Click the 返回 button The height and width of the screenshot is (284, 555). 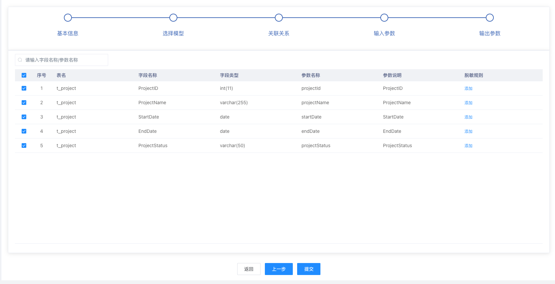tap(249, 269)
